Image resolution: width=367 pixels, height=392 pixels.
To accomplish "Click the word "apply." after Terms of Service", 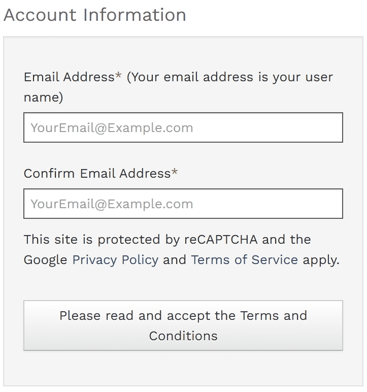I will (x=321, y=260).
